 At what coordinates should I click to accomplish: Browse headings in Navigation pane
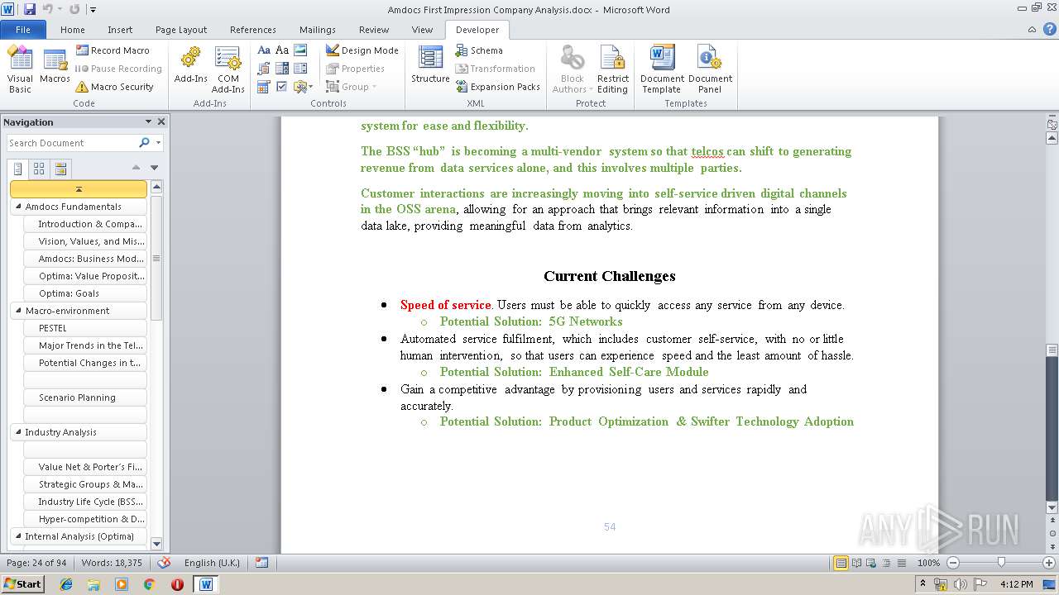[x=18, y=169]
